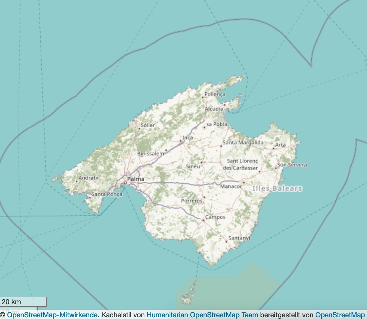The width and height of the screenshot is (367, 319).
Task: Select the Santa Margalida label
Action: [x=243, y=142]
